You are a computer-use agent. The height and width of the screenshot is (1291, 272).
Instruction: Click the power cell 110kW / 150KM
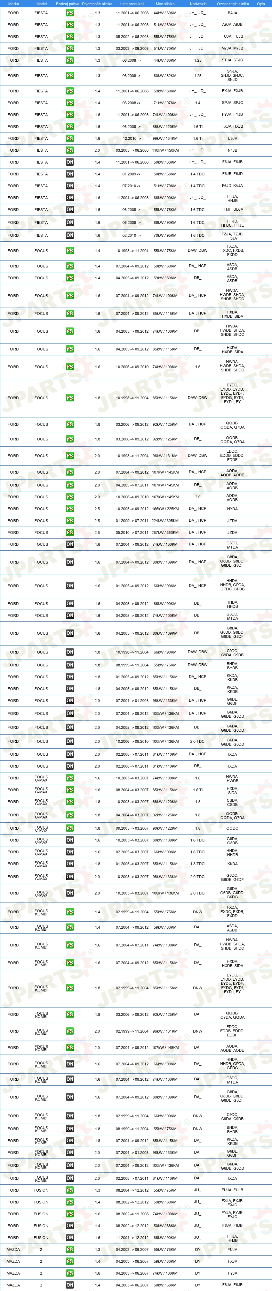(x=165, y=150)
